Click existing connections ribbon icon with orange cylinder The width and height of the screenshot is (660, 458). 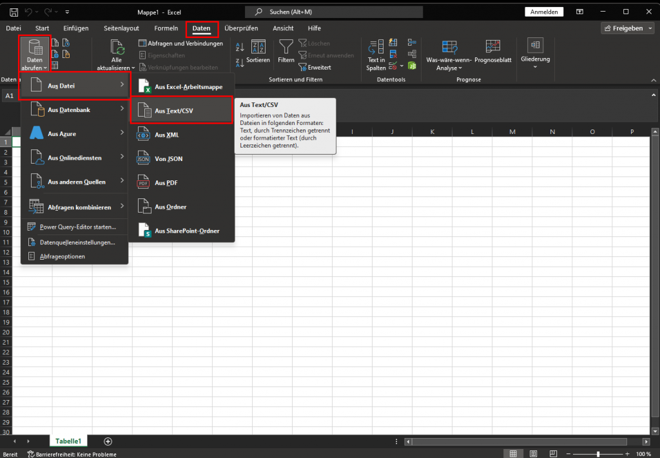click(x=66, y=54)
